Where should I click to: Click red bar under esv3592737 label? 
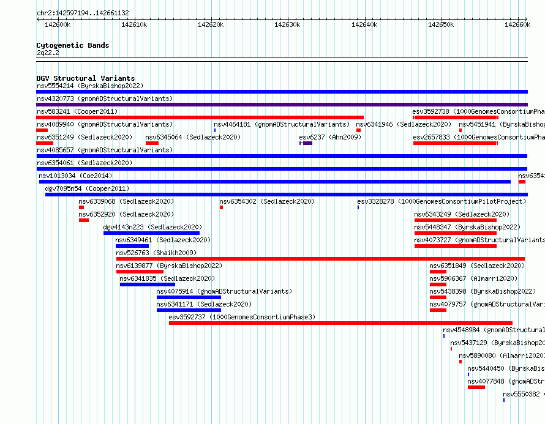[340, 323]
